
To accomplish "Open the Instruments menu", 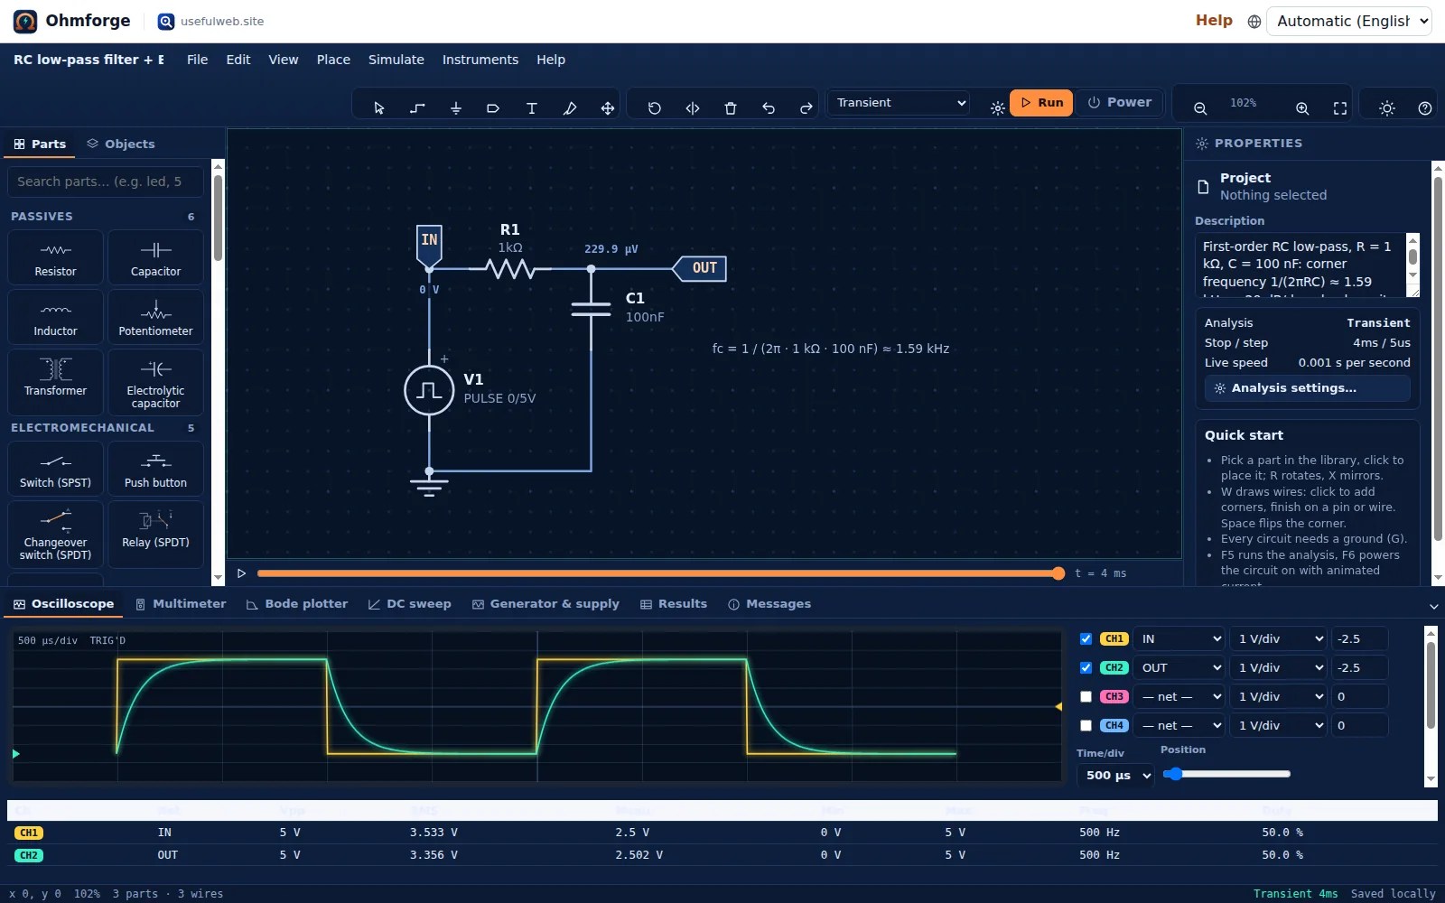I will [x=480, y=60].
